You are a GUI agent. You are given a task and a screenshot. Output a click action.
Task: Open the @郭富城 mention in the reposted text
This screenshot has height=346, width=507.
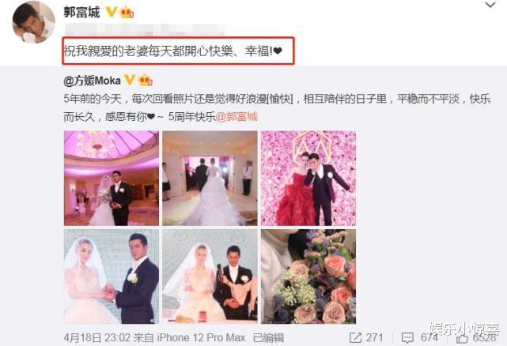click(x=236, y=116)
